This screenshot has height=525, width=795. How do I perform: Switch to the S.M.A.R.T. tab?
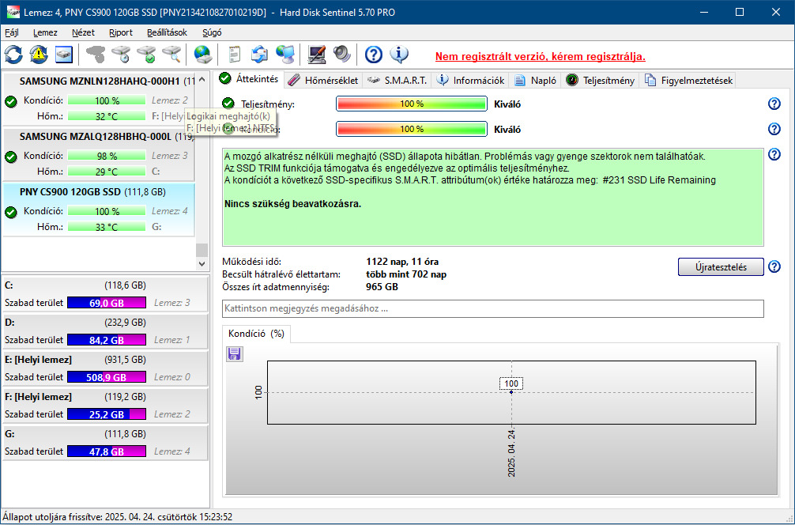click(x=397, y=80)
